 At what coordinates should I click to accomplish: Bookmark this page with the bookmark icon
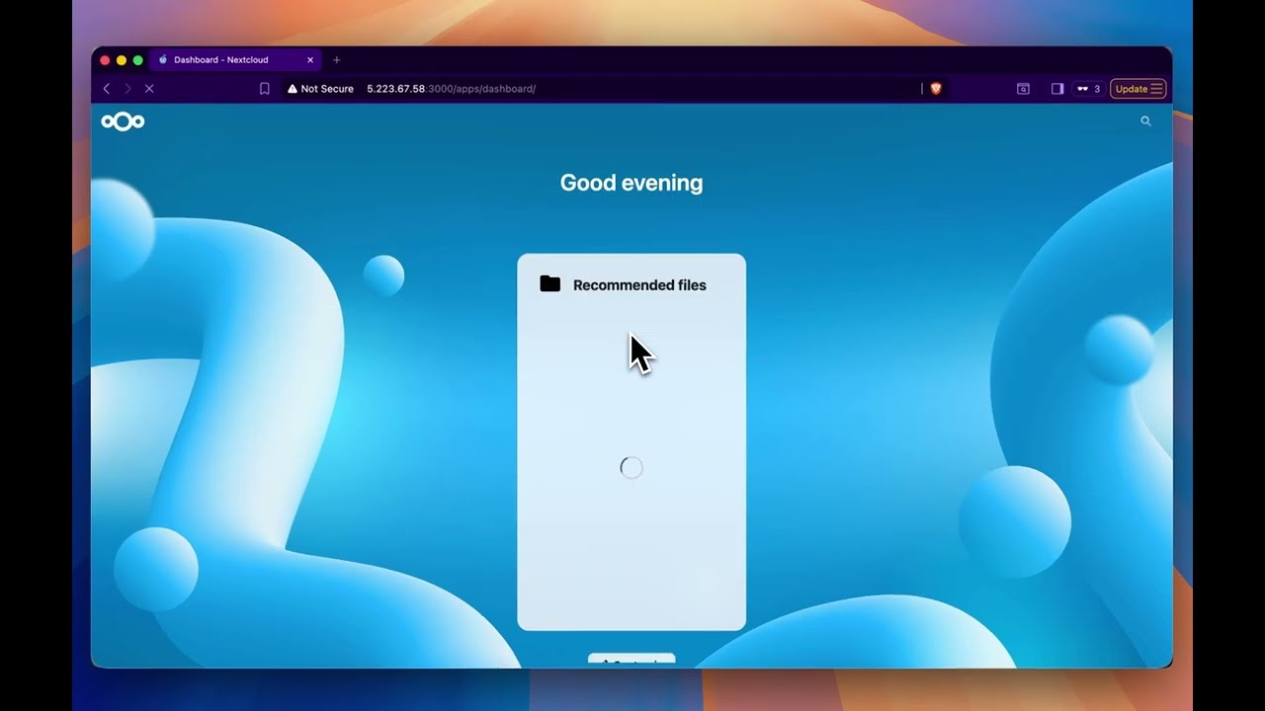(265, 89)
